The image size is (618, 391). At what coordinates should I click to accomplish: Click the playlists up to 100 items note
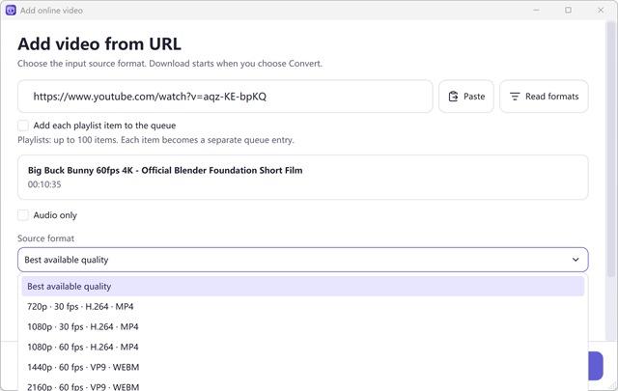[x=155, y=140]
